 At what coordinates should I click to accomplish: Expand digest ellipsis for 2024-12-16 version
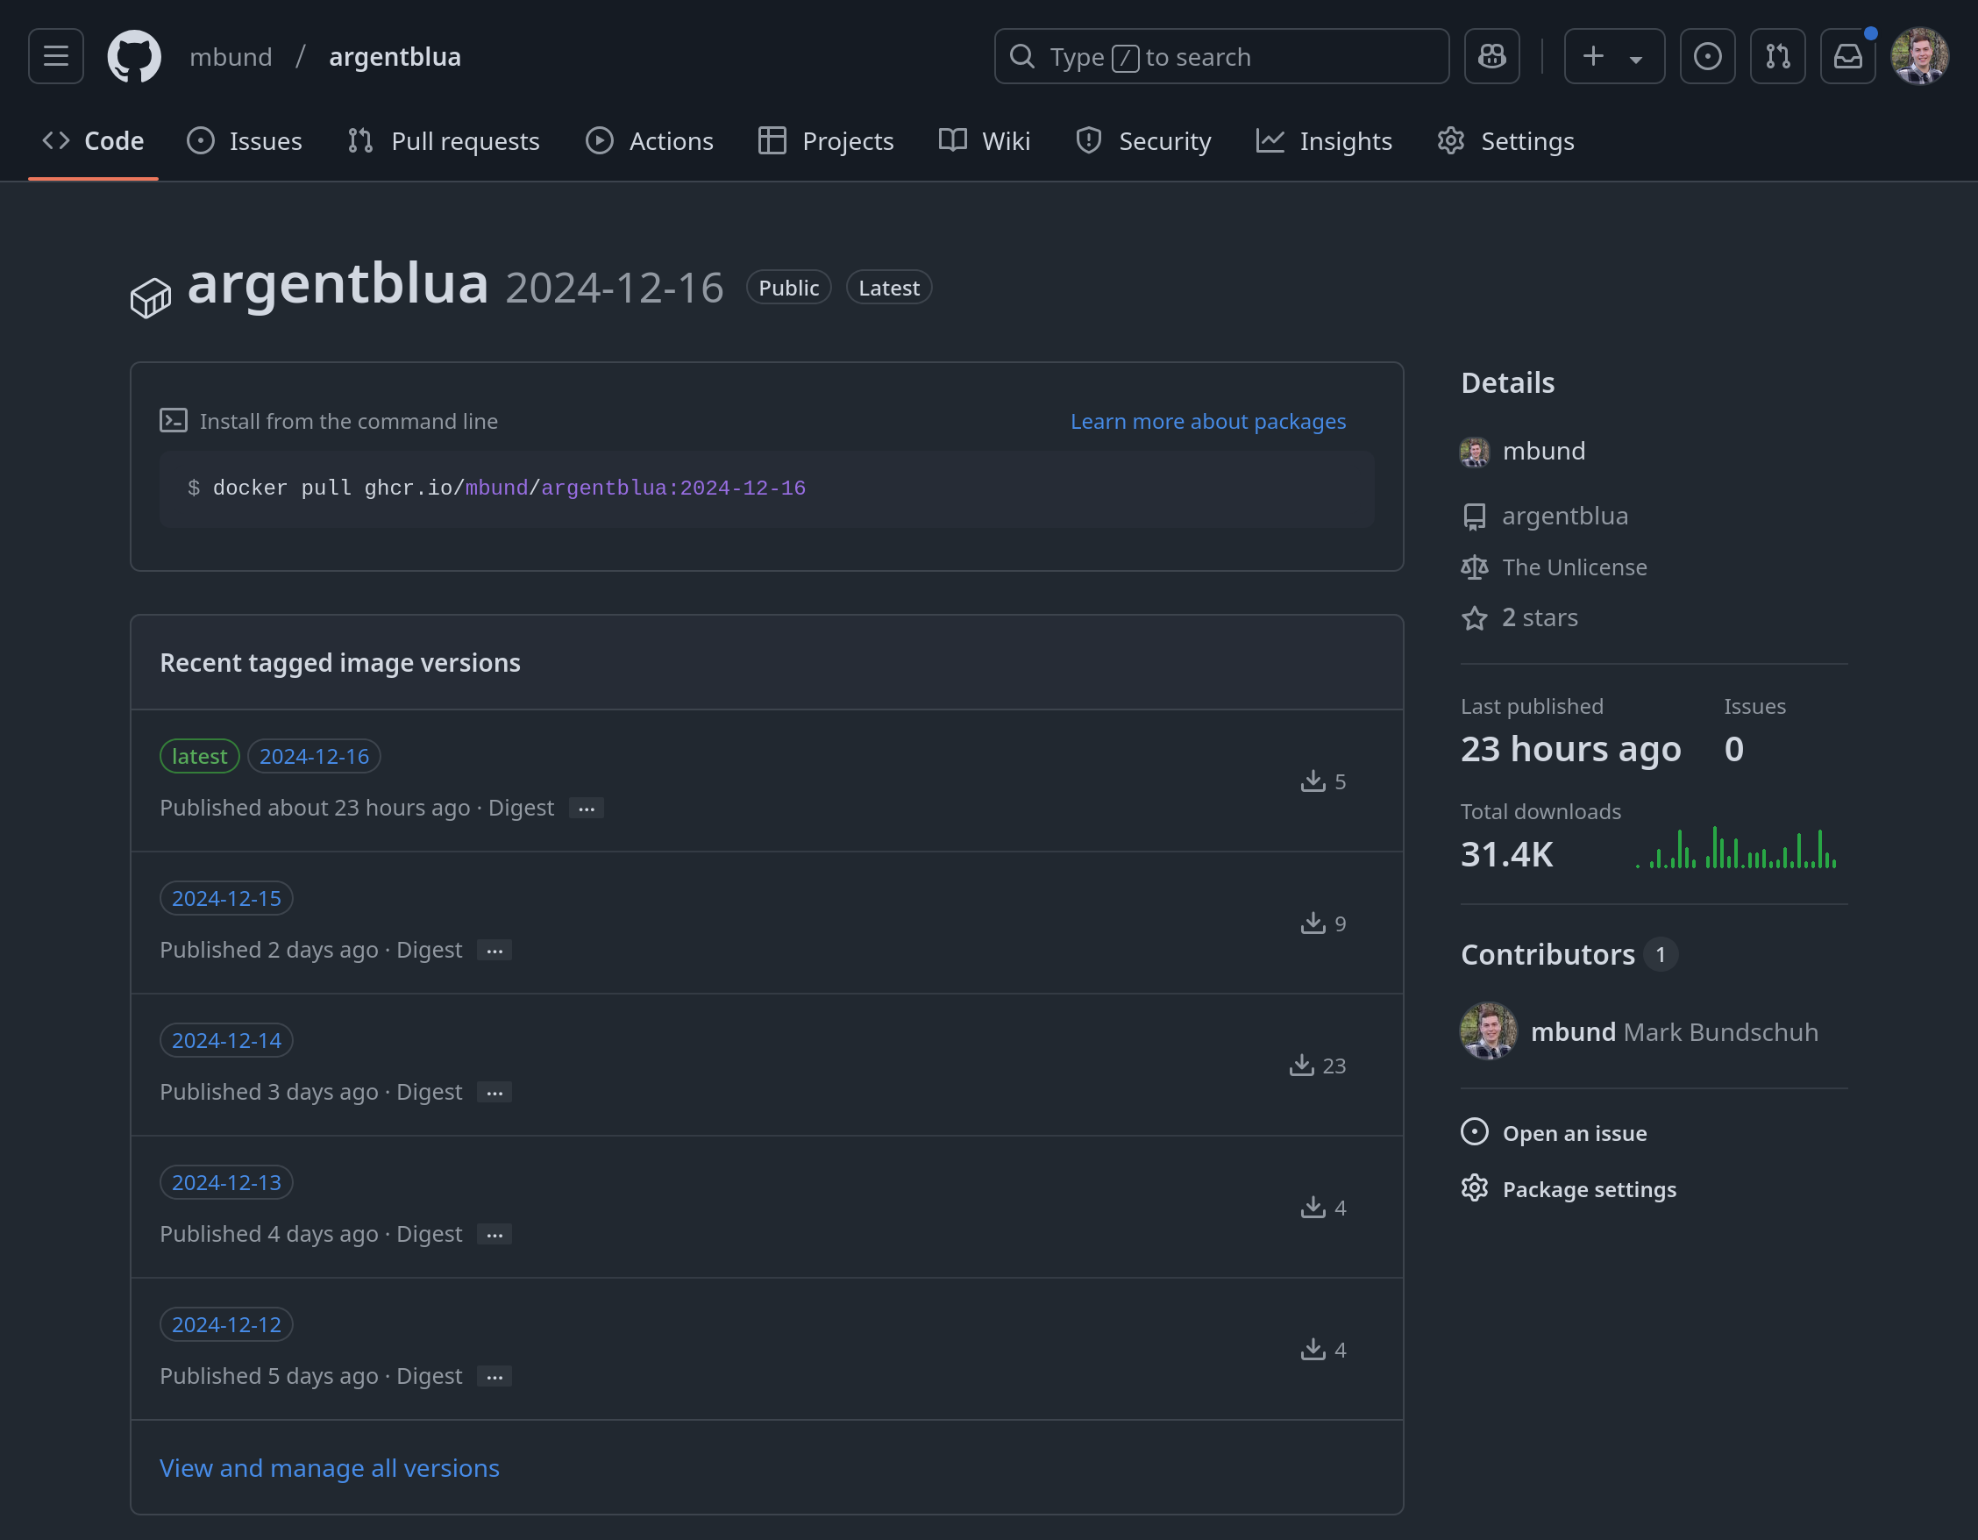click(x=586, y=808)
